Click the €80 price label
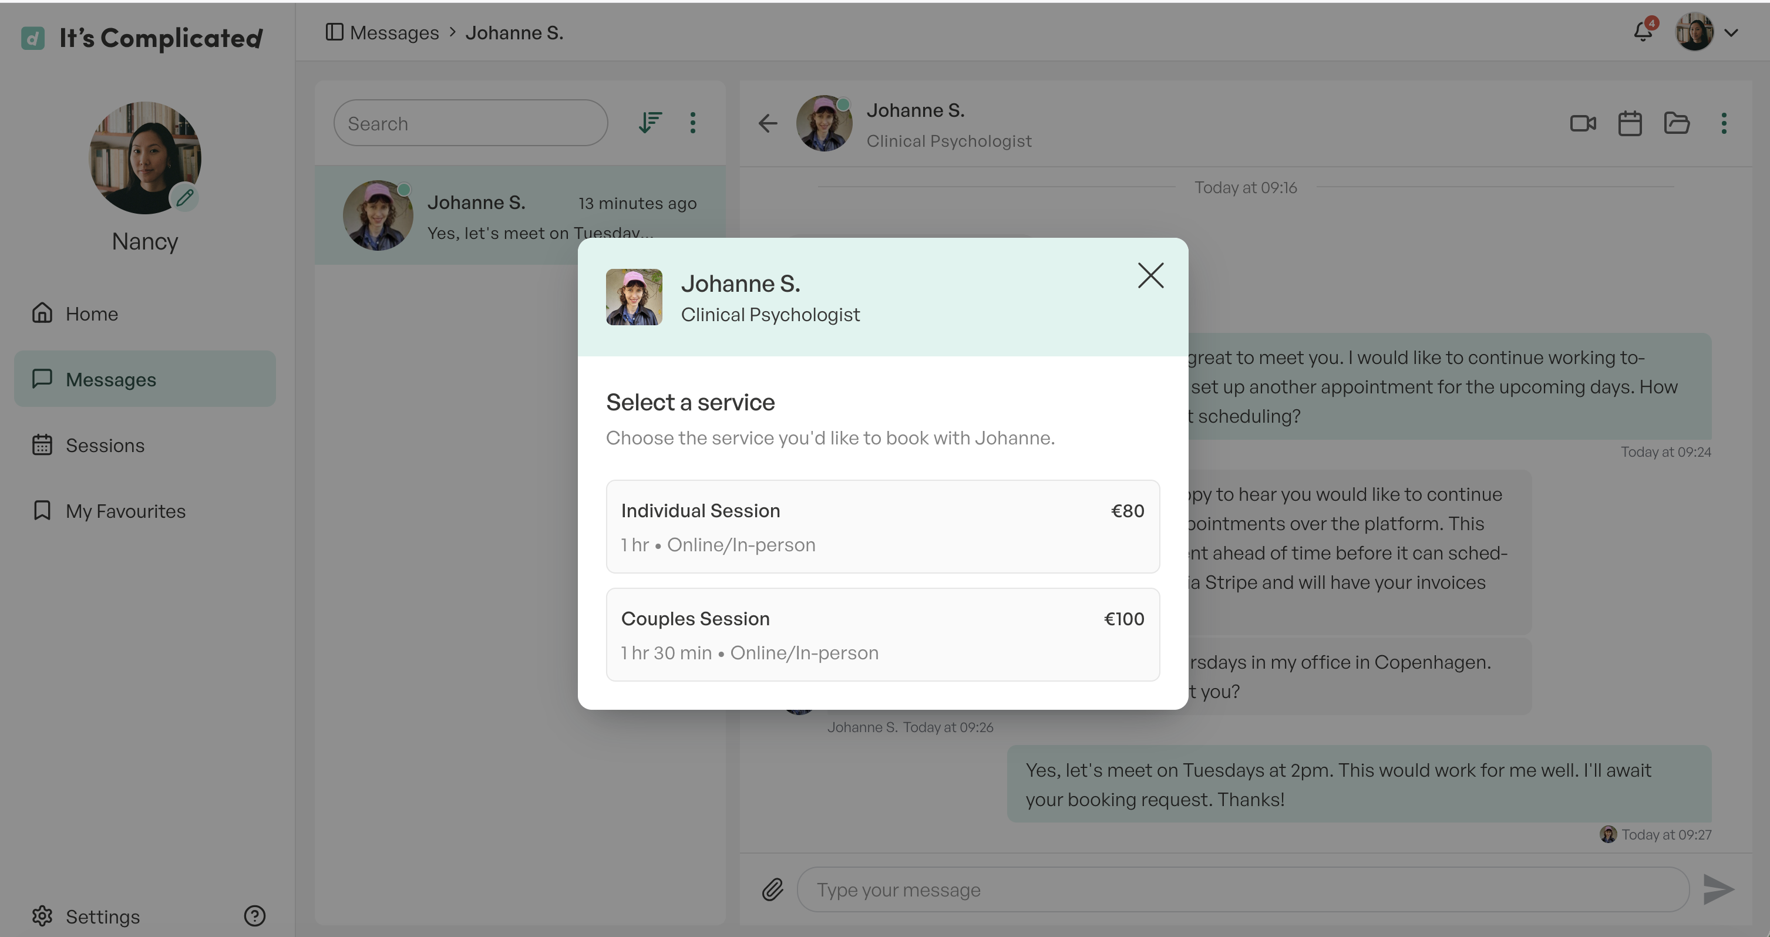1770x937 pixels. 1127,511
